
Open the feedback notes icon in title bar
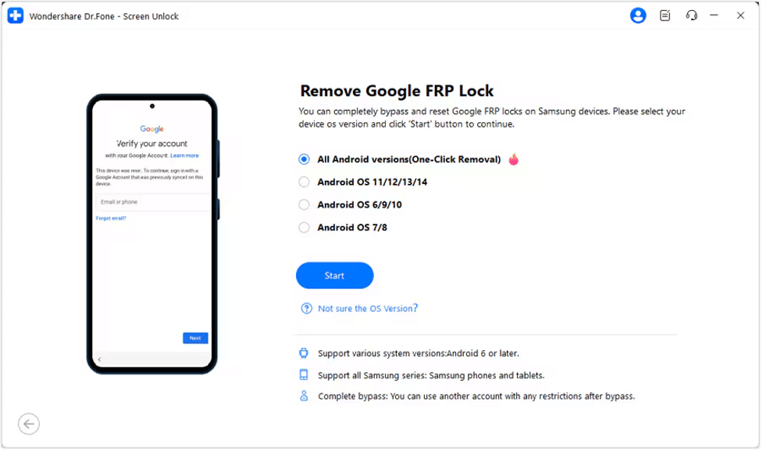[x=663, y=15]
